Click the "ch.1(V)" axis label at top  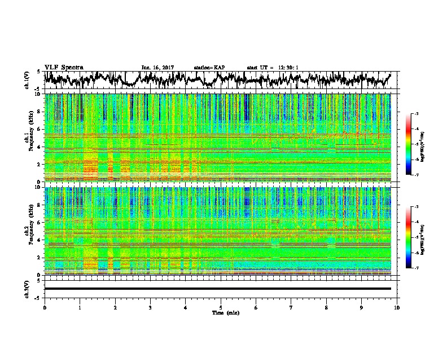(x=27, y=80)
